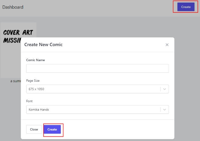Click the Comic Name field label

[35, 60]
